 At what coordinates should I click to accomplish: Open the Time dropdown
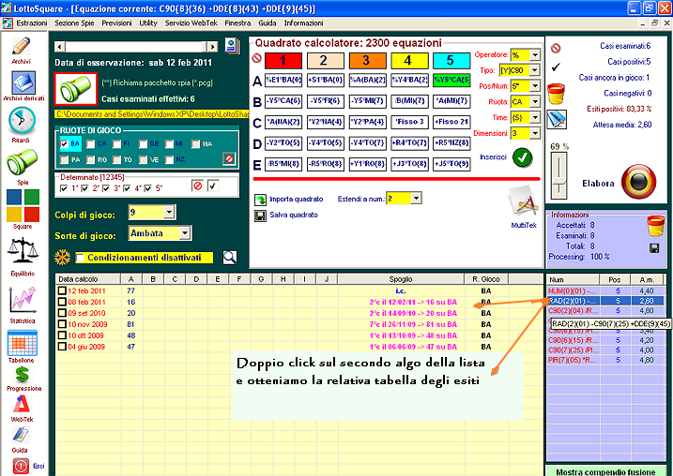[x=535, y=117]
